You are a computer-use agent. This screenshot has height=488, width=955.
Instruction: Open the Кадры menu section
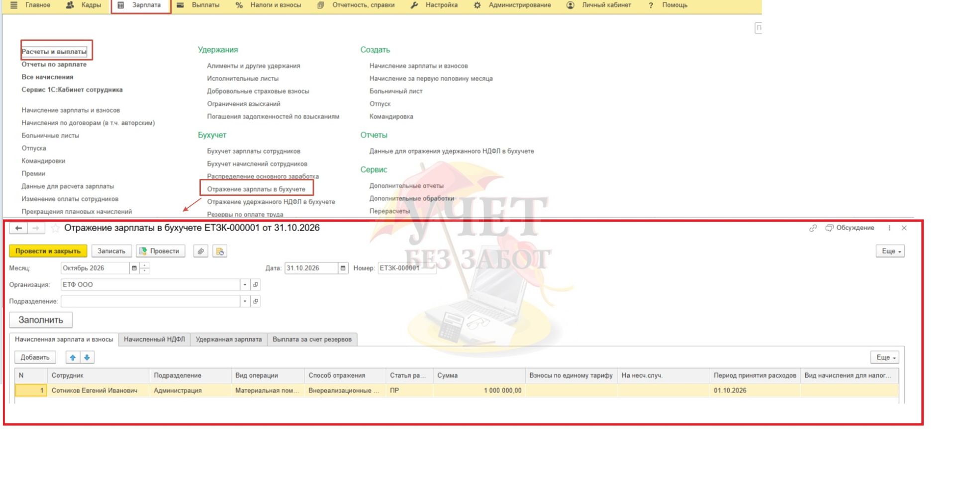click(84, 5)
